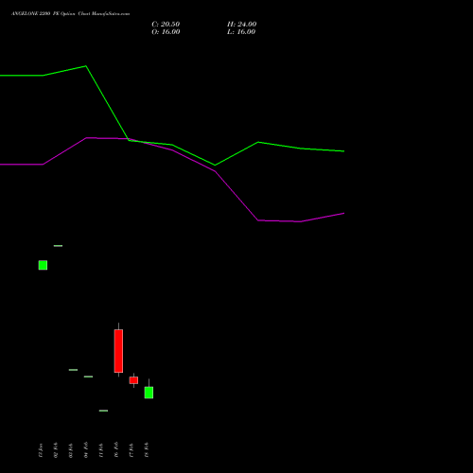This screenshot has height=473, width=473.
Task: Click the low value 'L: 16.00'
Action: [x=241, y=32]
